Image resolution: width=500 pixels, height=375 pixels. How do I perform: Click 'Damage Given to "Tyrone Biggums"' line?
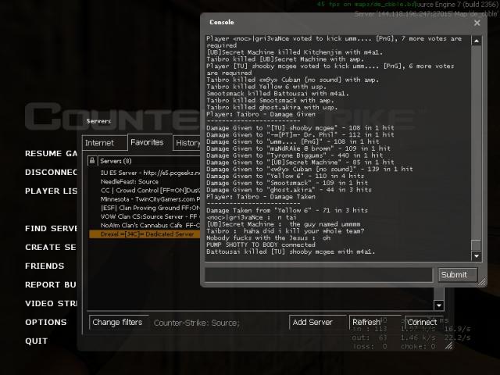[295, 155]
